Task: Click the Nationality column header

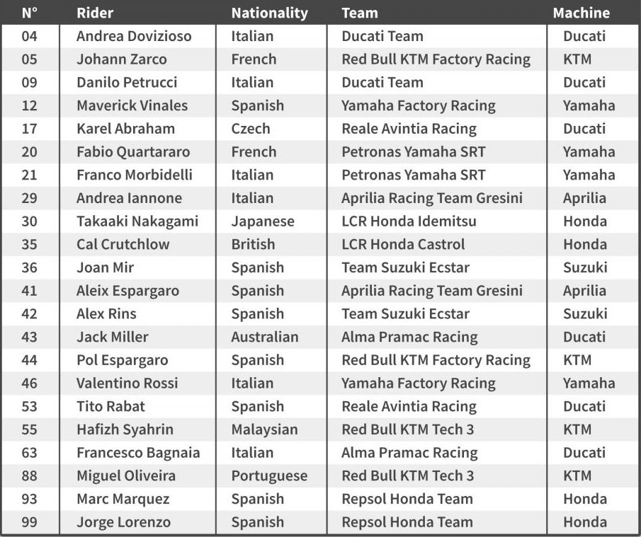Action: click(x=269, y=13)
